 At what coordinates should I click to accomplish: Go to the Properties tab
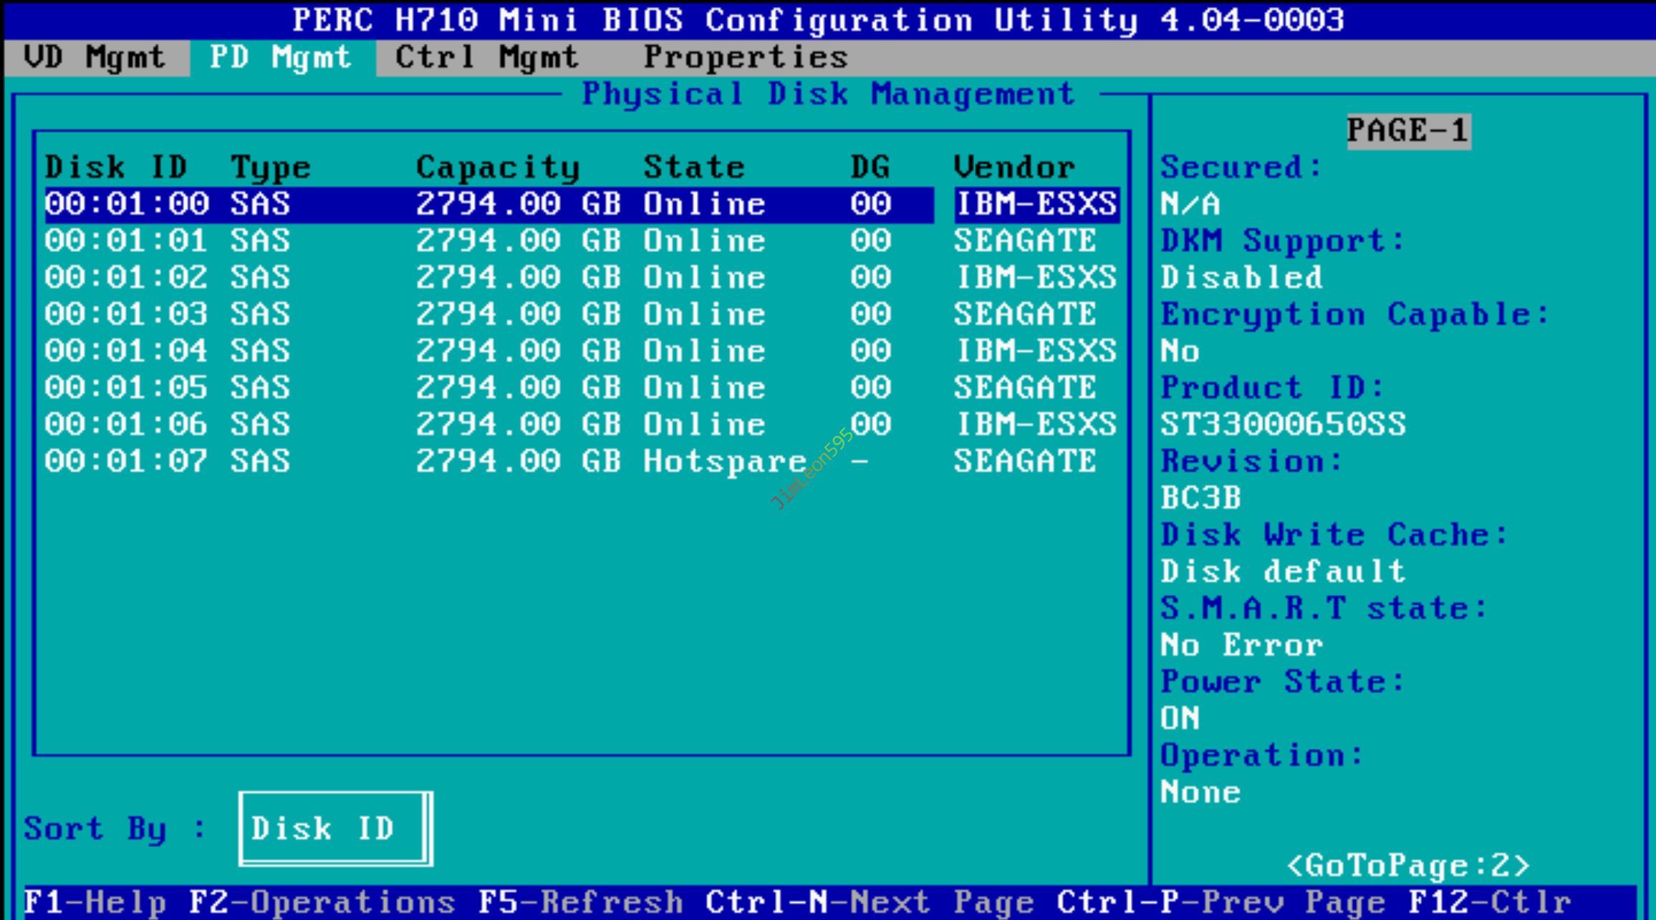[x=745, y=57]
